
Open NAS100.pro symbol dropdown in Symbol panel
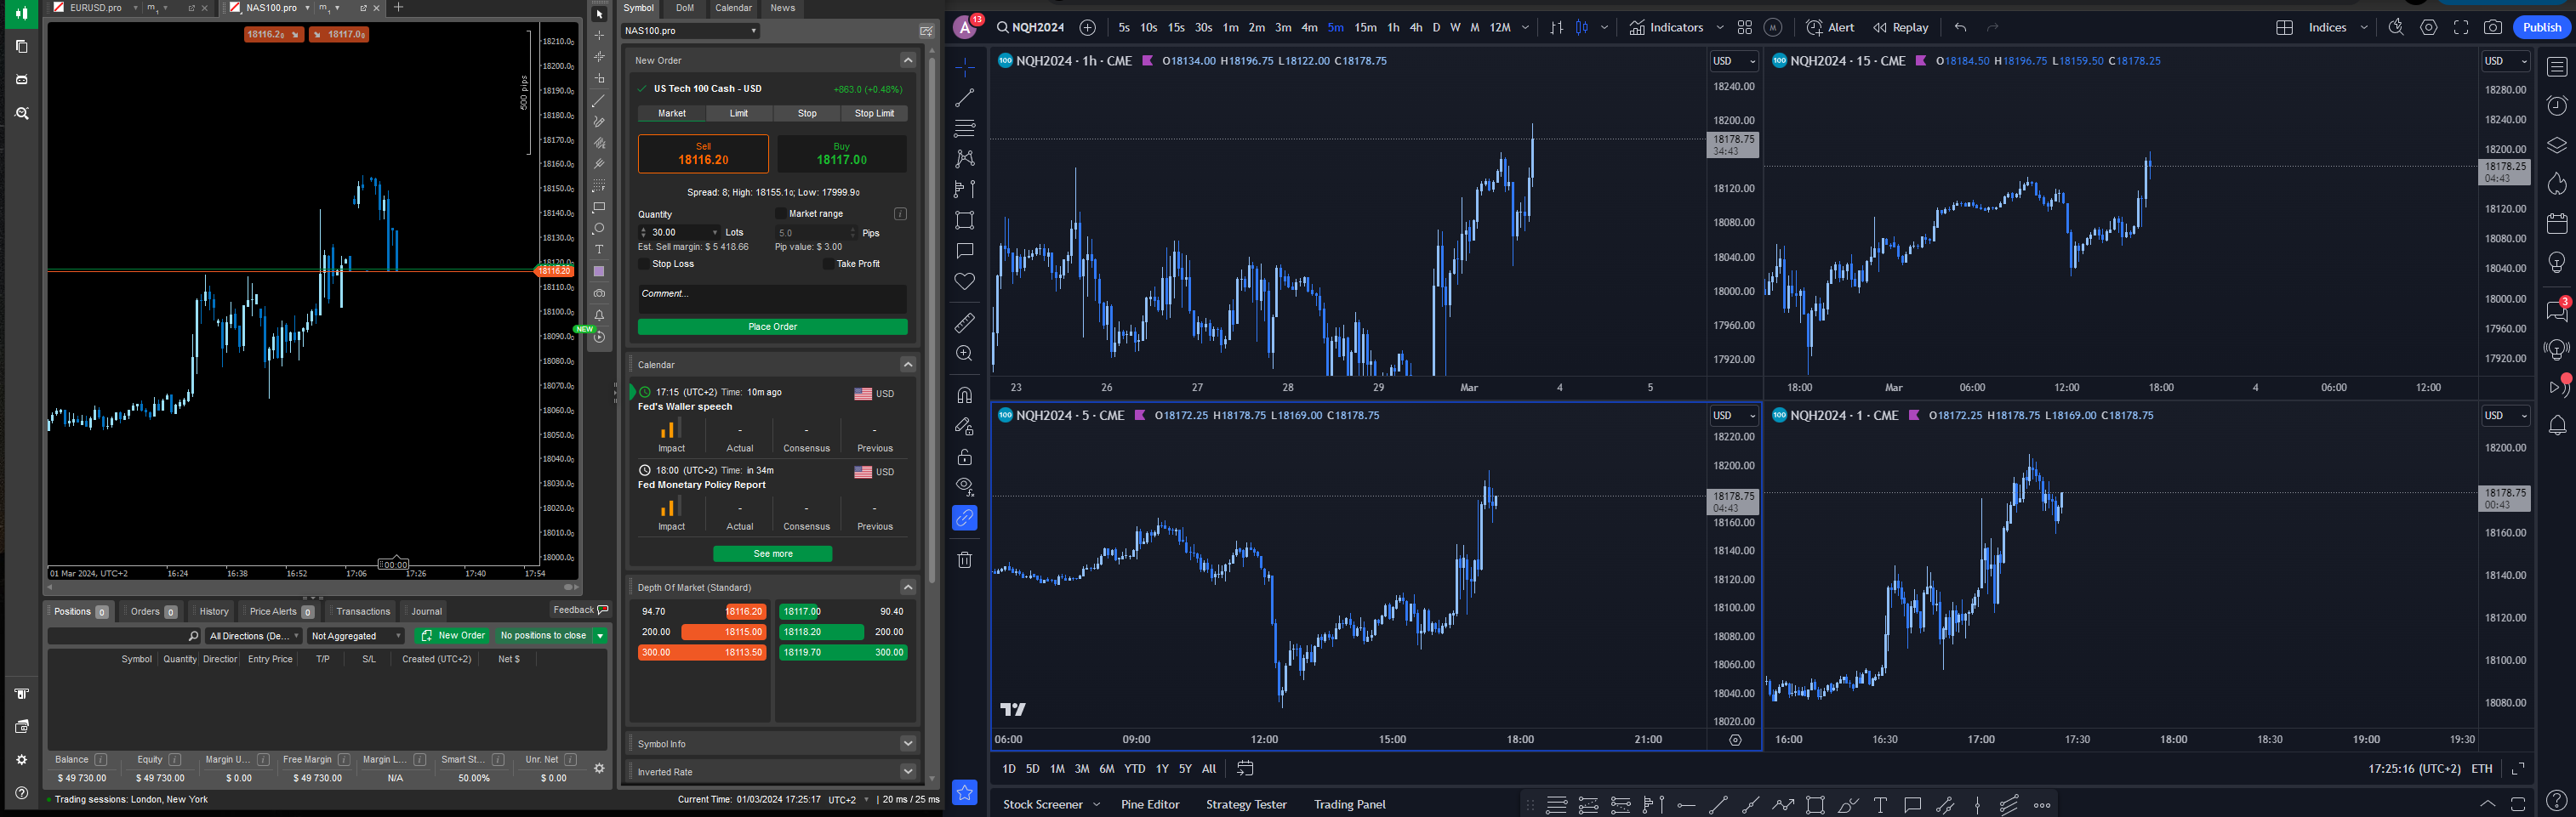[x=690, y=31]
